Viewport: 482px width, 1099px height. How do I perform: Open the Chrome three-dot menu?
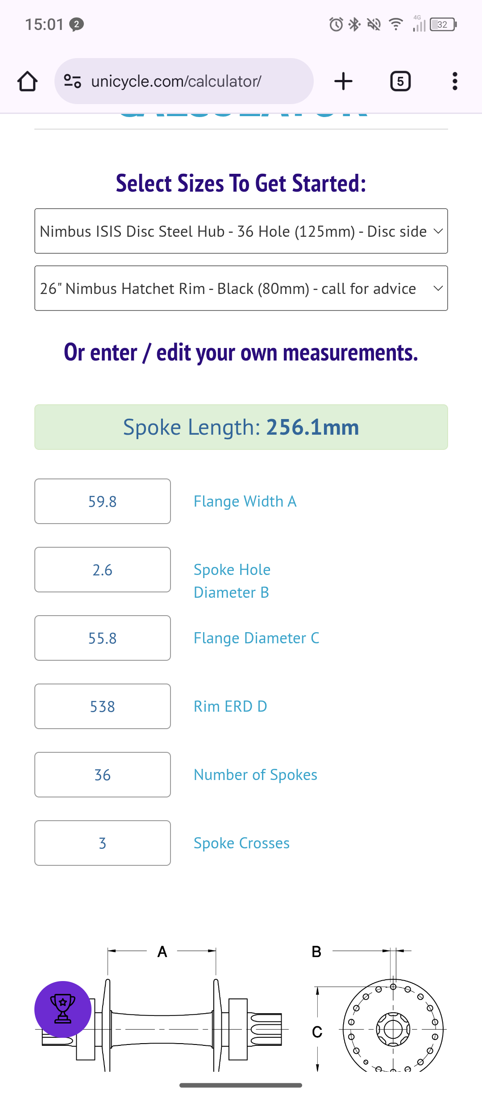click(x=454, y=81)
